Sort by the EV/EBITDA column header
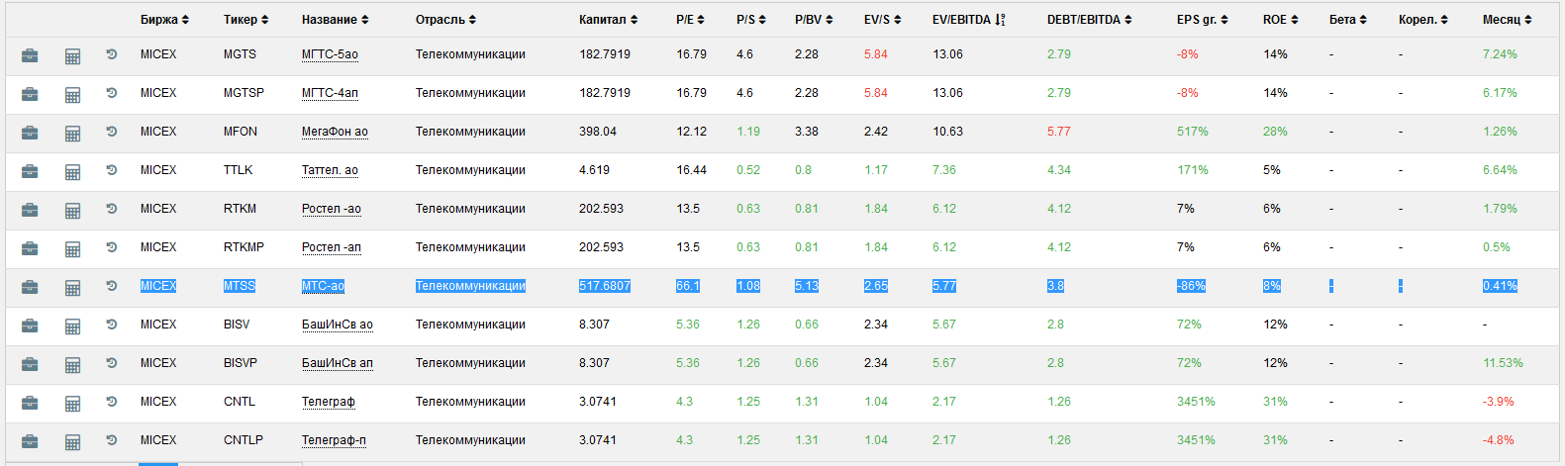The height and width of the screenshot is (466, 1565). tap(968, 20)
